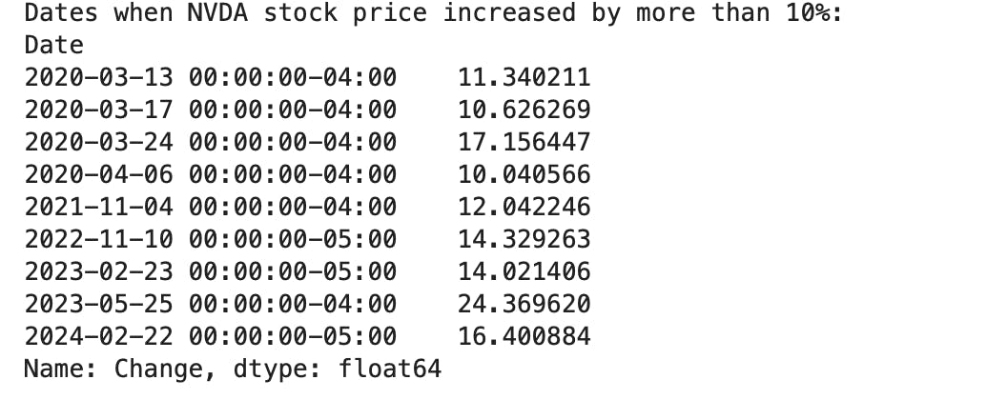
Task: Select the 2020-03-24 date entry
Action: [x=211, y=142]
